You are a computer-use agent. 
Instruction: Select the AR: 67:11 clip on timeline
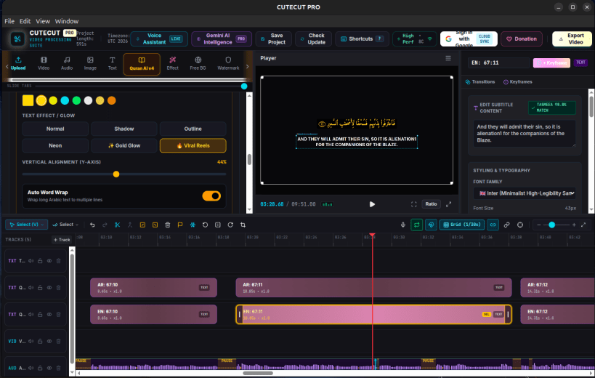(373, 287)
